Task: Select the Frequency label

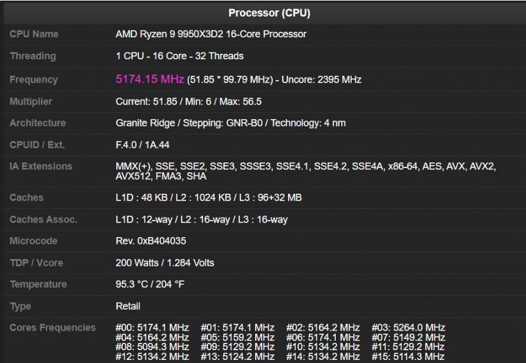Action: coord(34,79)
